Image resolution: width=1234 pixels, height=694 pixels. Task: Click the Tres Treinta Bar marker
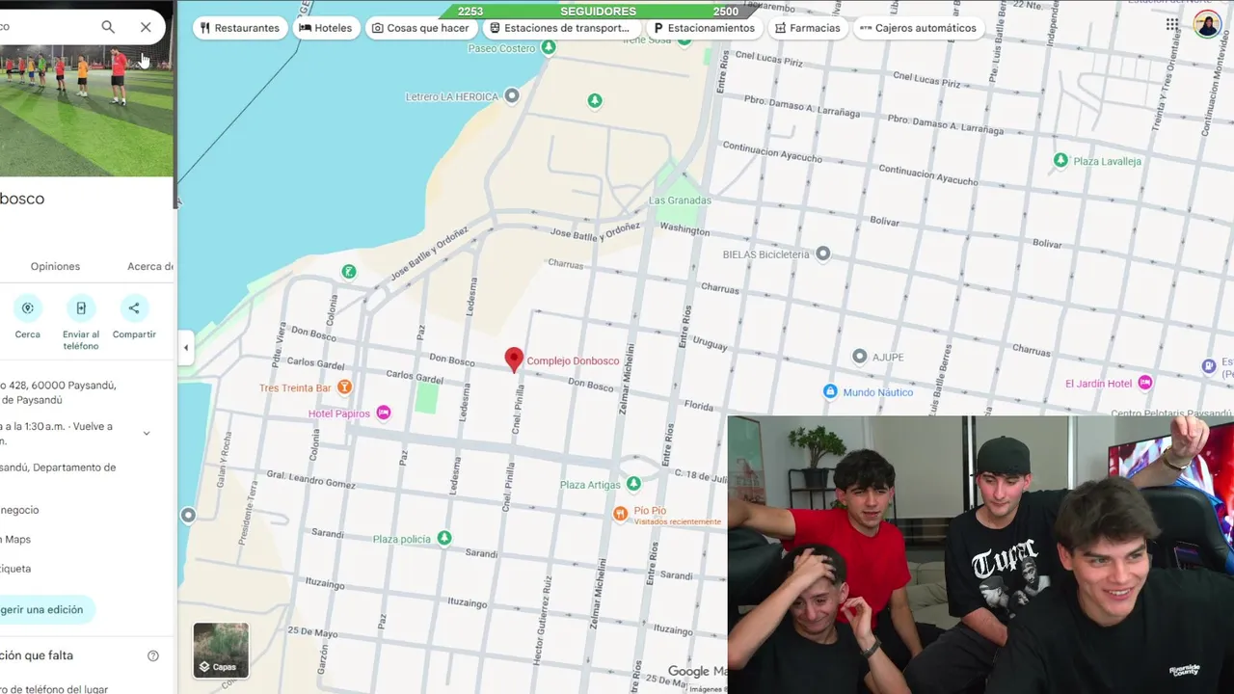coord(344,387)
